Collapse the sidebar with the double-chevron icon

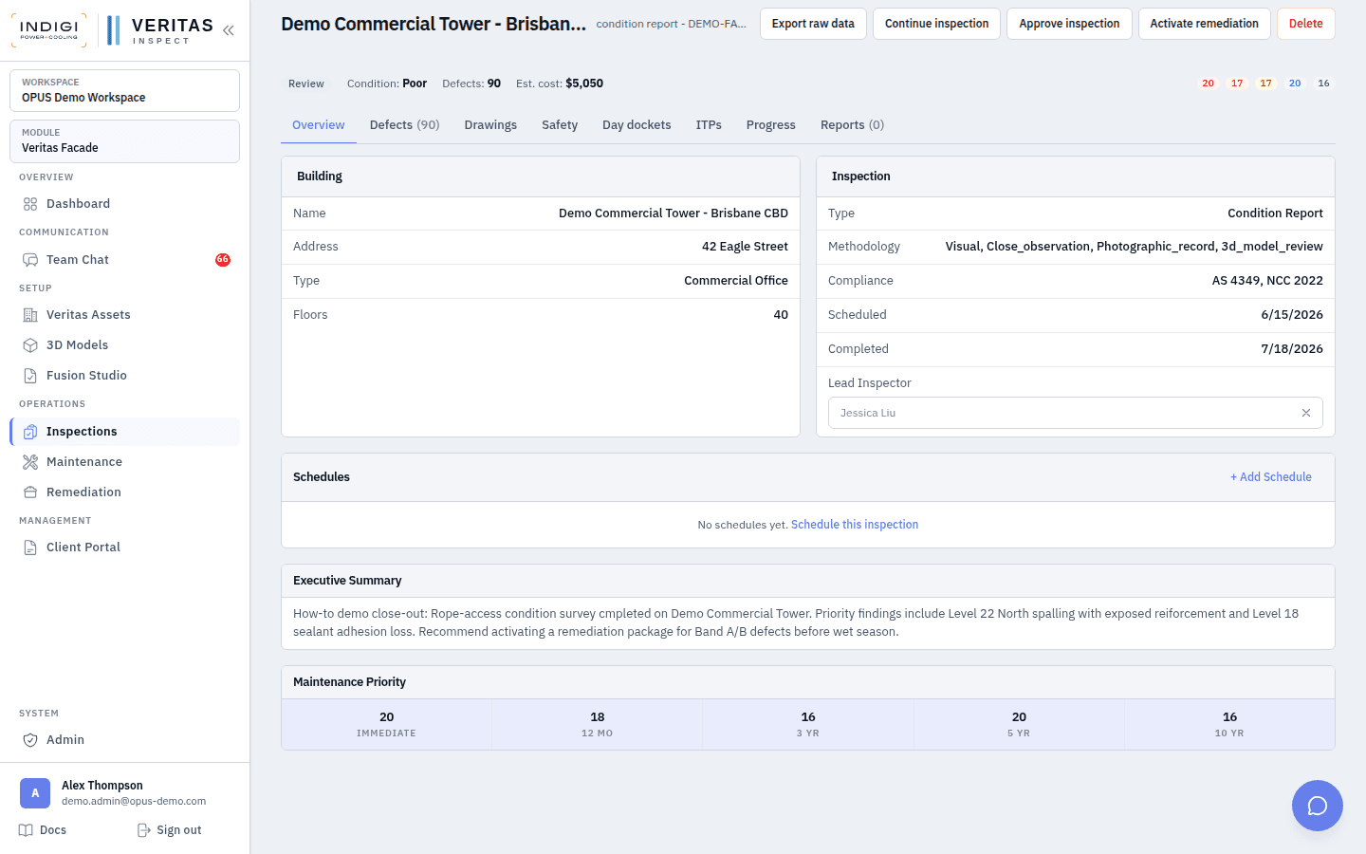[229, 30]
